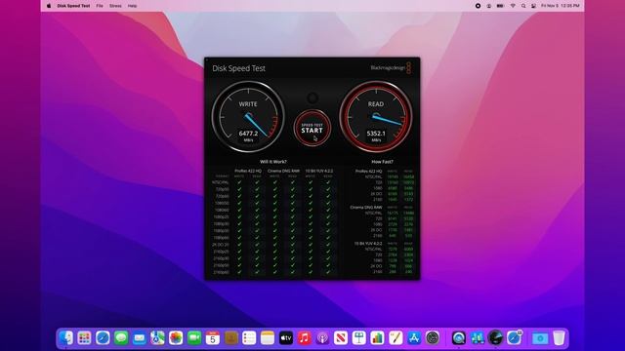Open the Disk Speed Test app menu
The image size is (625, 351).
[73, 6]
